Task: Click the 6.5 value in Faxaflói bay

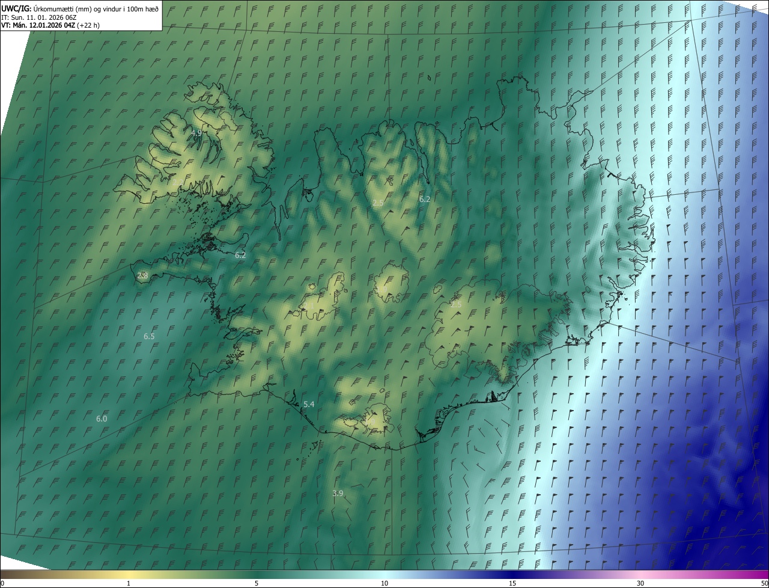Action: point(149,336)
